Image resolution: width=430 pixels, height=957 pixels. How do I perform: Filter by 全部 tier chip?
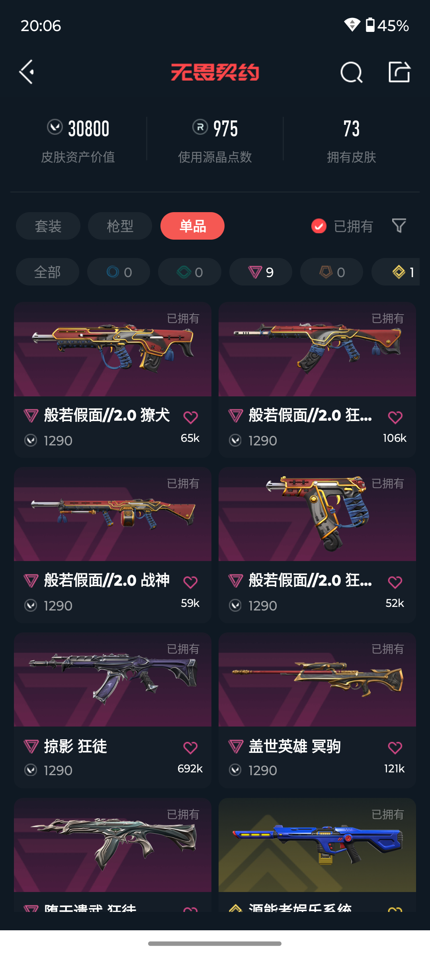coord(47,272)
